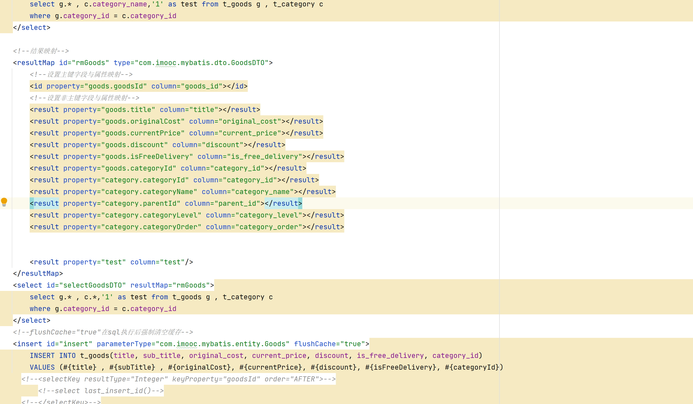
Task: Click the "is_free_delivery" column value in resultMap
Action: click(x=264, y=157)
